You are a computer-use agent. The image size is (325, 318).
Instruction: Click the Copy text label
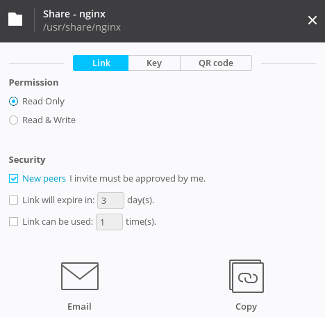point(247,307)
